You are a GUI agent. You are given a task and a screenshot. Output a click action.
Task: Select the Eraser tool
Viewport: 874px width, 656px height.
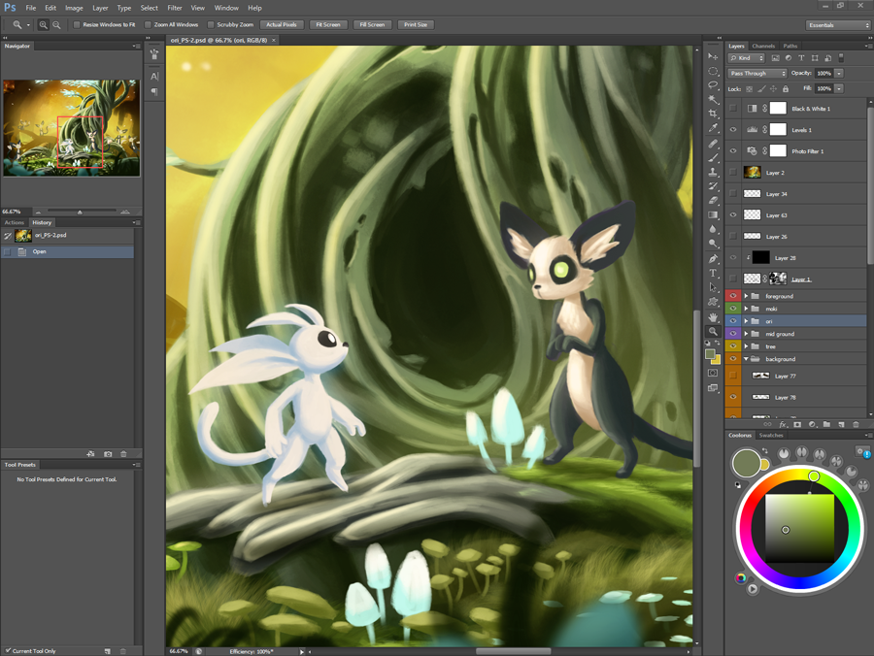coord(713,201)
